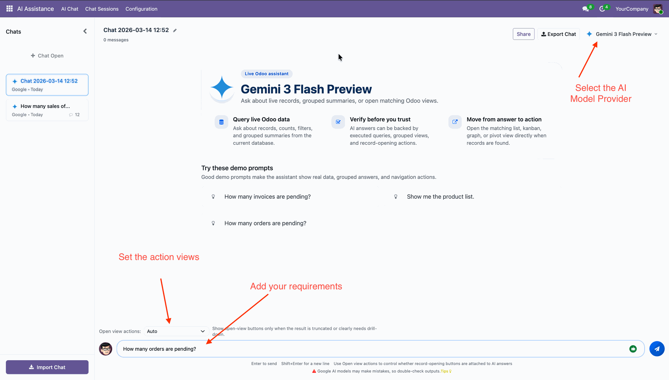This screenshot has width=669, height=380.
Task: Click the paper-plane send message button
Action: coord(657,349)
